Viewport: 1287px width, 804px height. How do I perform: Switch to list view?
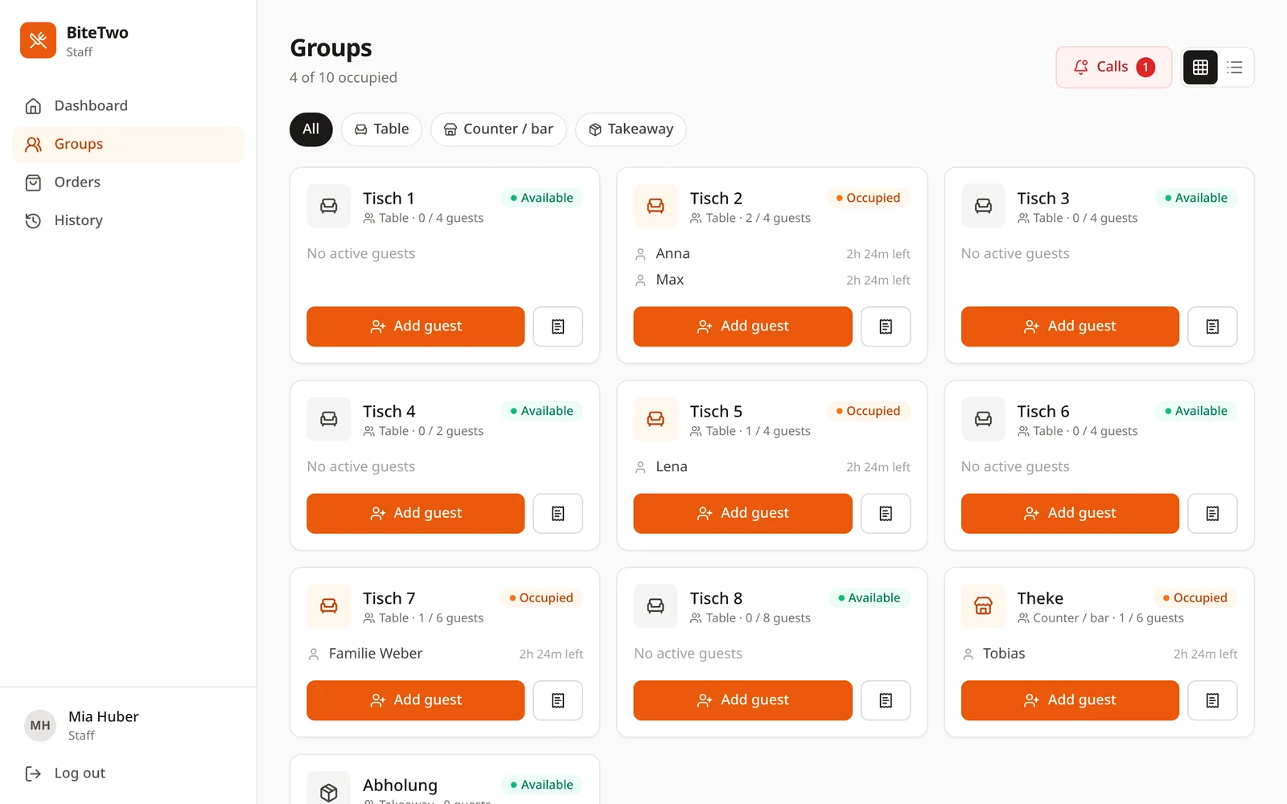click(x=1235, y=68)
